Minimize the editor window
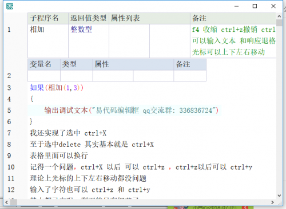Viewport: 286px width, 209px height. coord(236,6)
